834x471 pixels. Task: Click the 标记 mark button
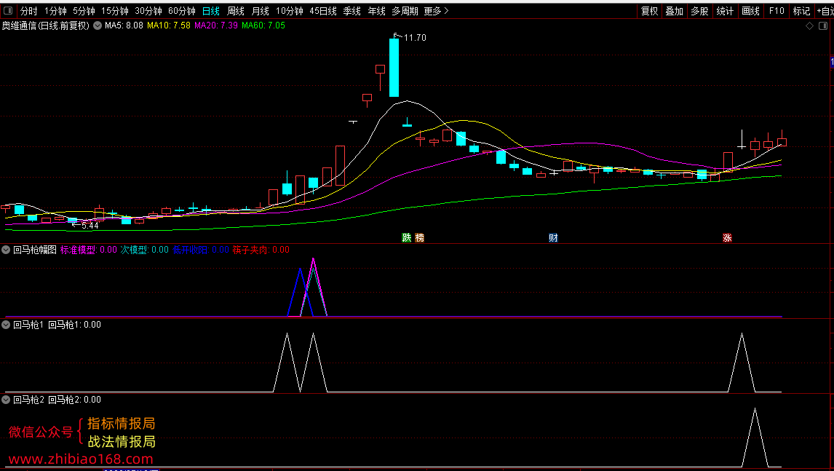tap(801, 11)
